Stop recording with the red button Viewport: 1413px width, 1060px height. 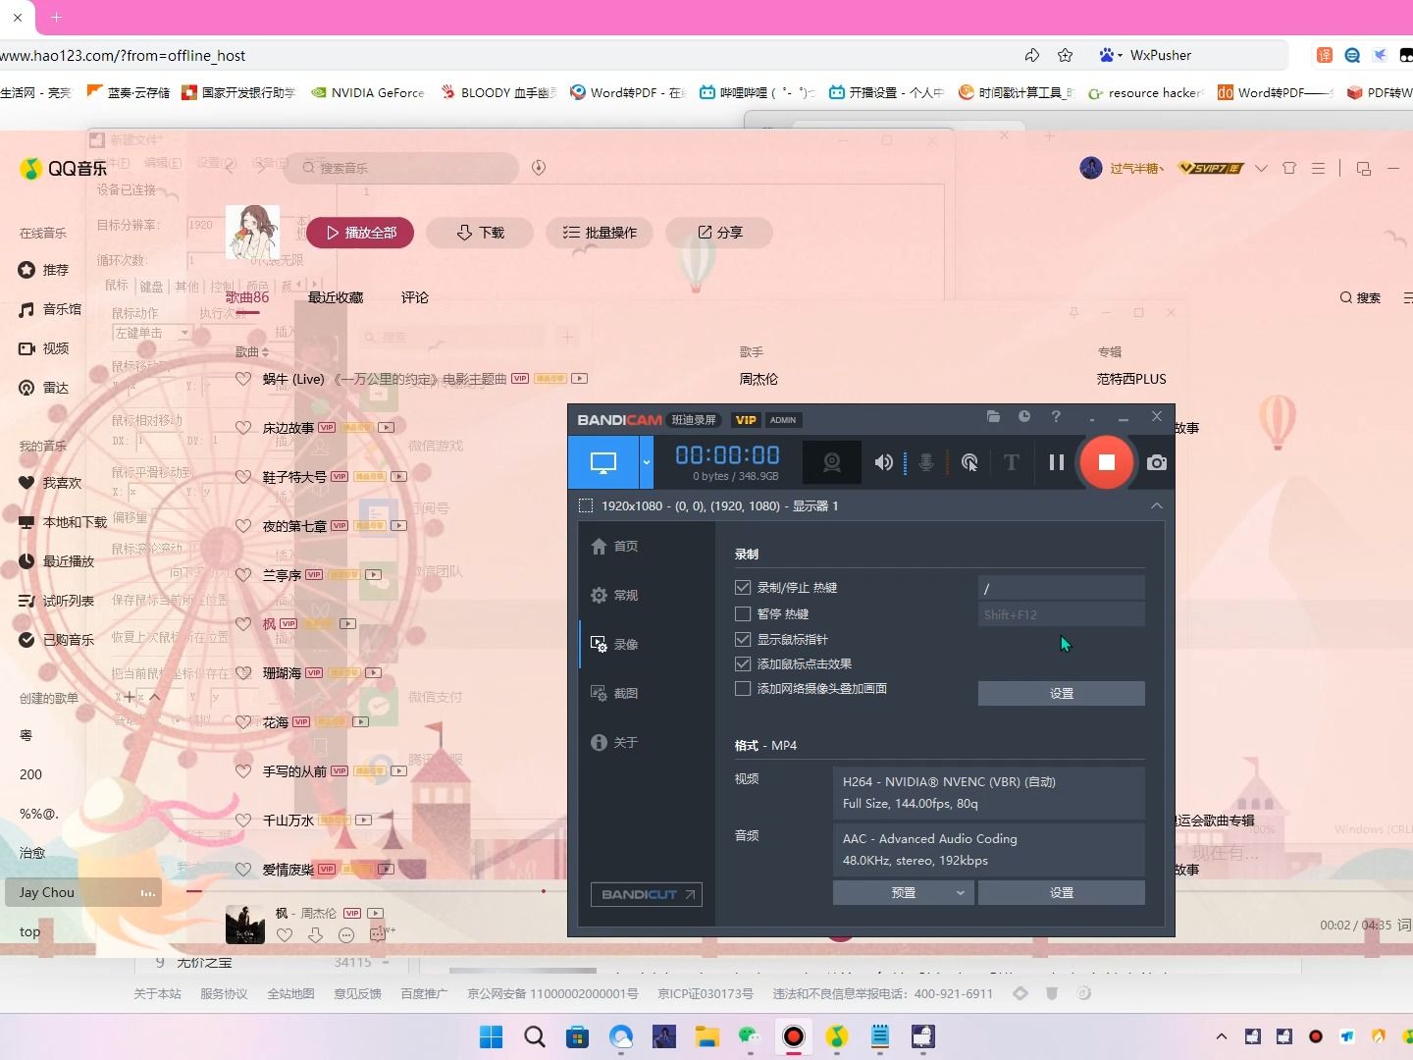click(1106, 462)
